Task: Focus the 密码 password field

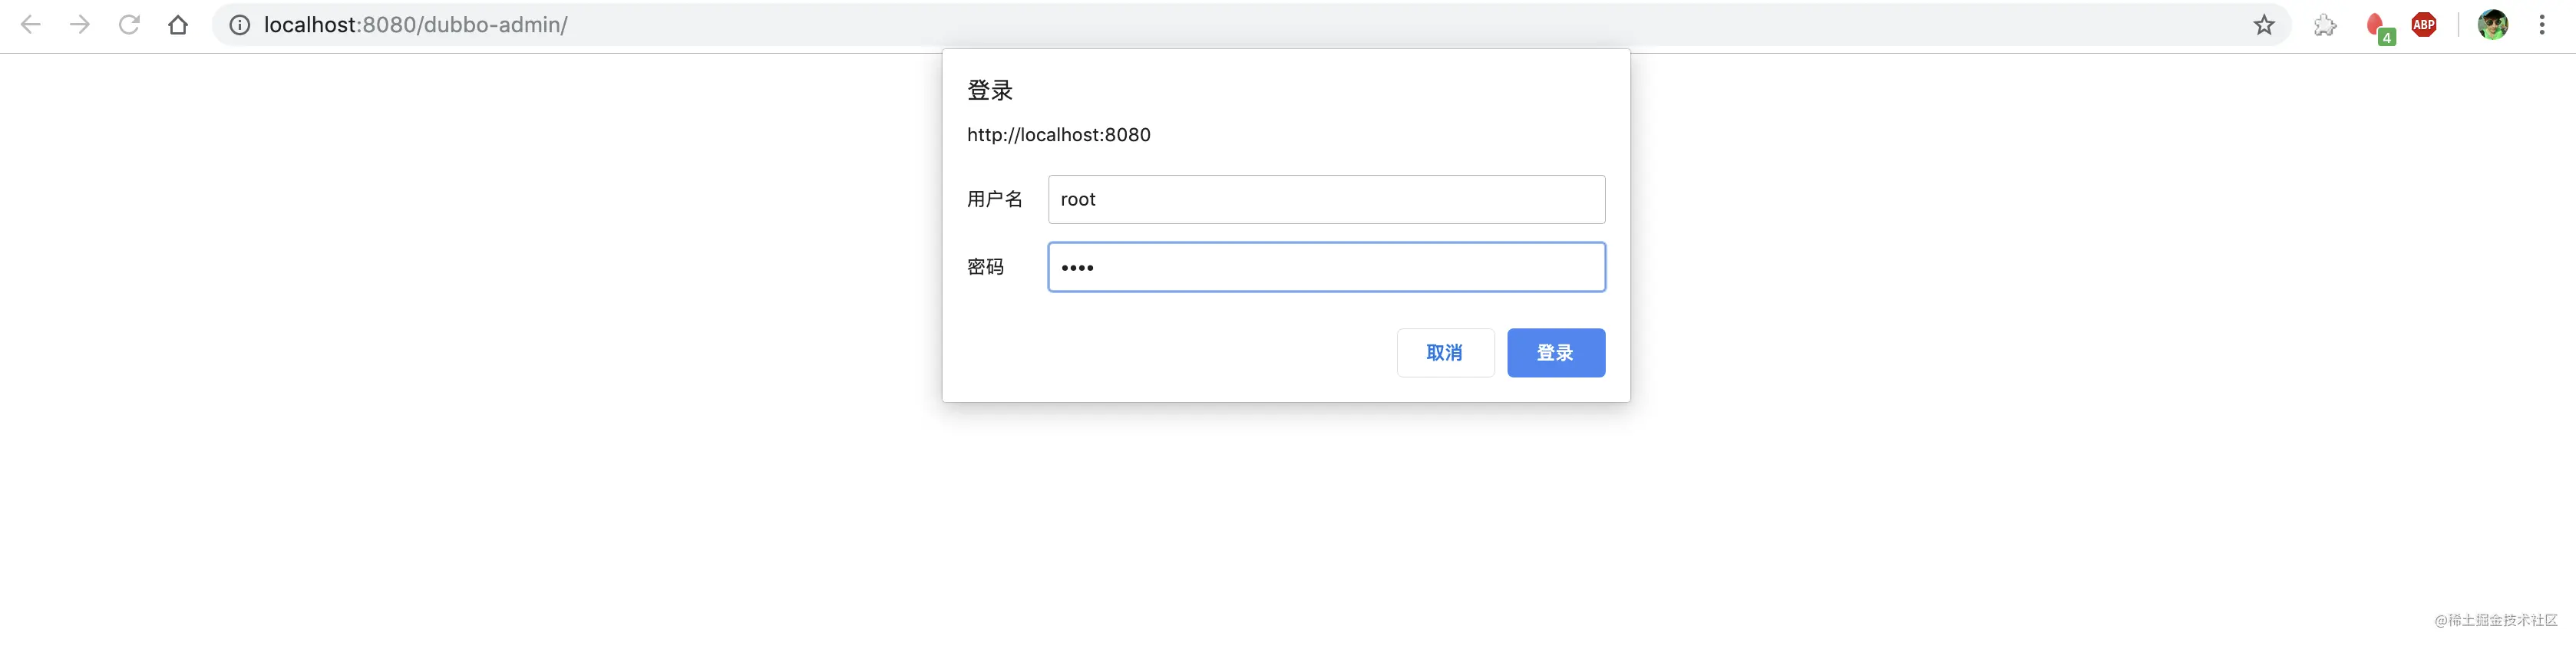Action: click(1326, 267)
